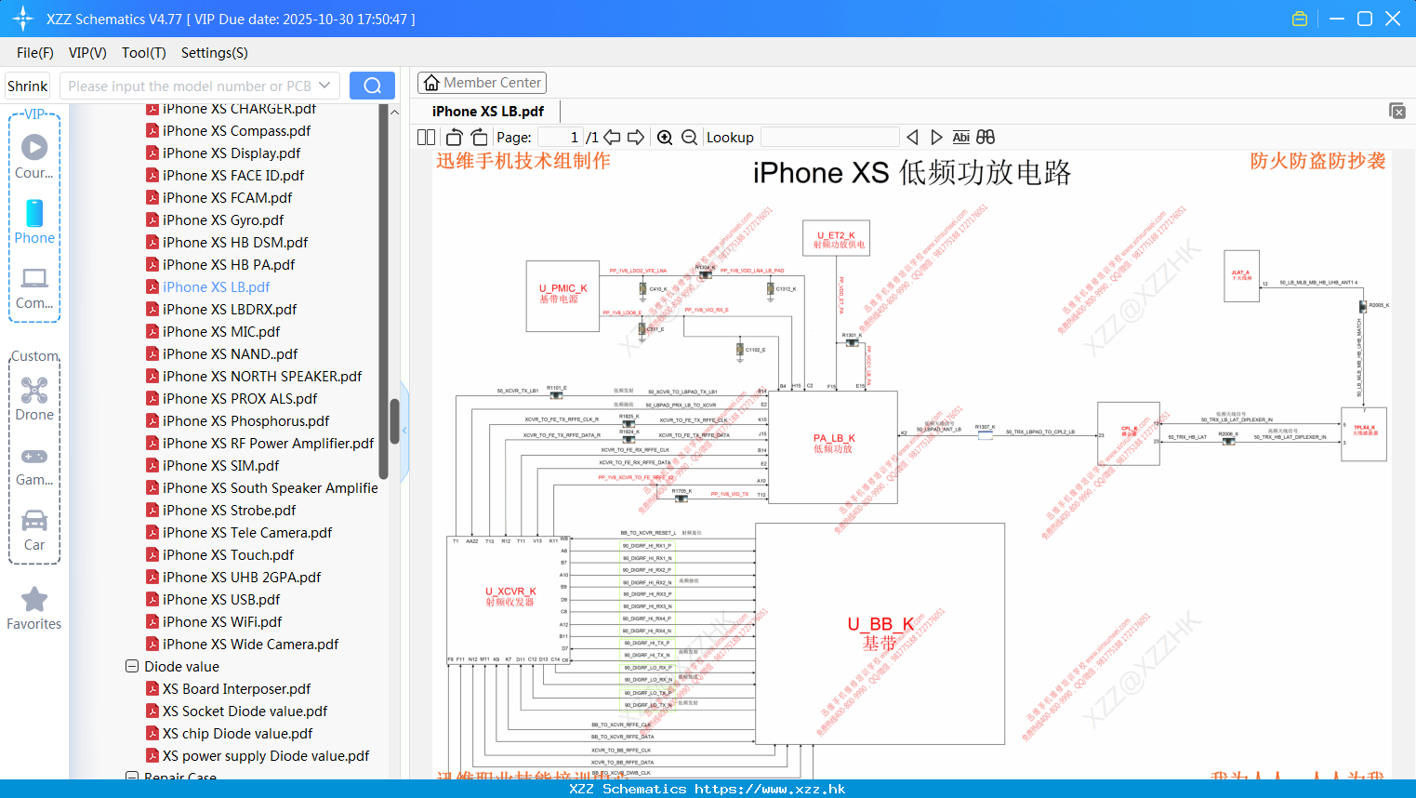This screenshot has width=1416, height=798.
Task: Toggle the two-page split view icon
Action: click(426, 137)
